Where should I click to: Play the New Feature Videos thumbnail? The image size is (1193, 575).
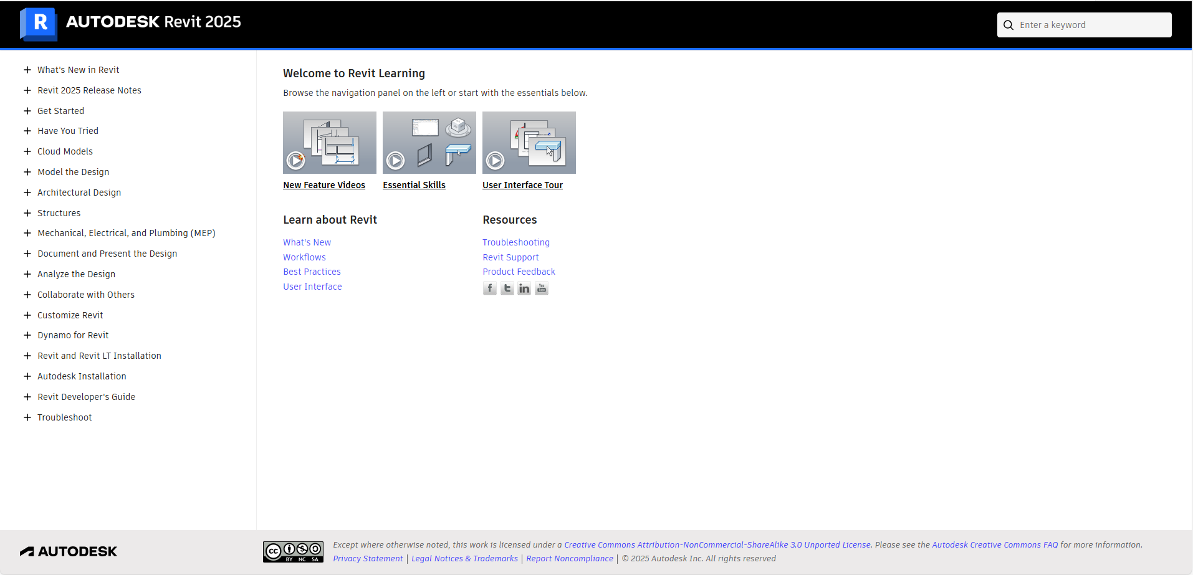click(x=329, y=143)
